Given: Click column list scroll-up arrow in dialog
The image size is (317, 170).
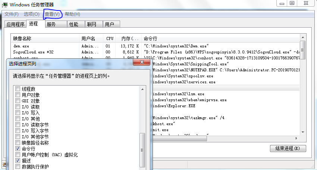Looking at the screenshot, I should [142, 89].
